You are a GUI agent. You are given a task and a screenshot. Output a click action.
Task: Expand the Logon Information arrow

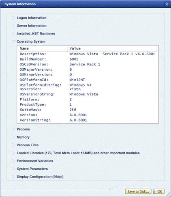tap(13, 18)
